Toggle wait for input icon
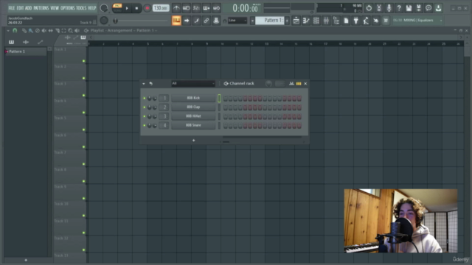 (x=187, y=8)
